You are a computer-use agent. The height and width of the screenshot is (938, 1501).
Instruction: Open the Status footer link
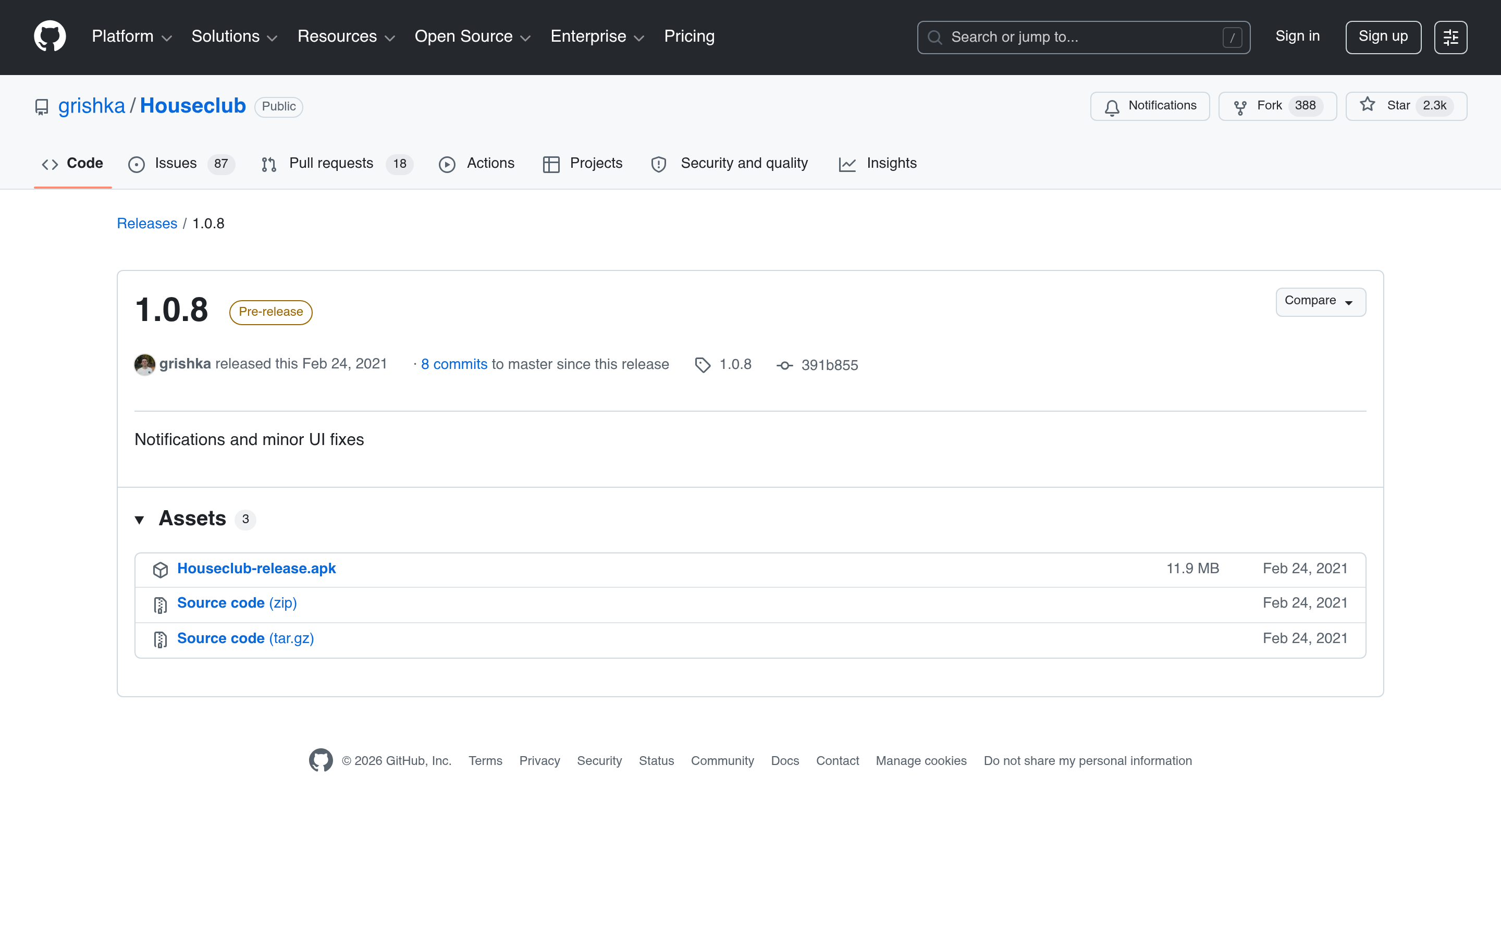pyautogui.click(x=656, y=761)
